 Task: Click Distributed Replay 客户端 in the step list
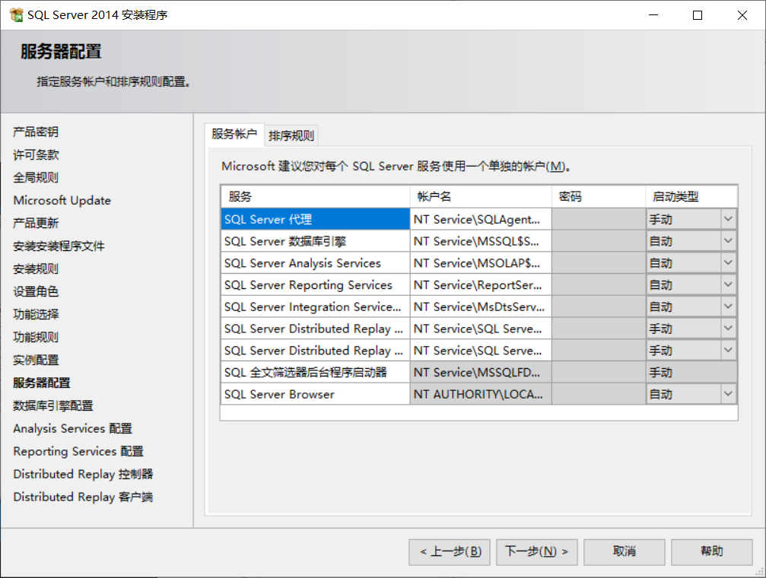(x=83, y=497)
